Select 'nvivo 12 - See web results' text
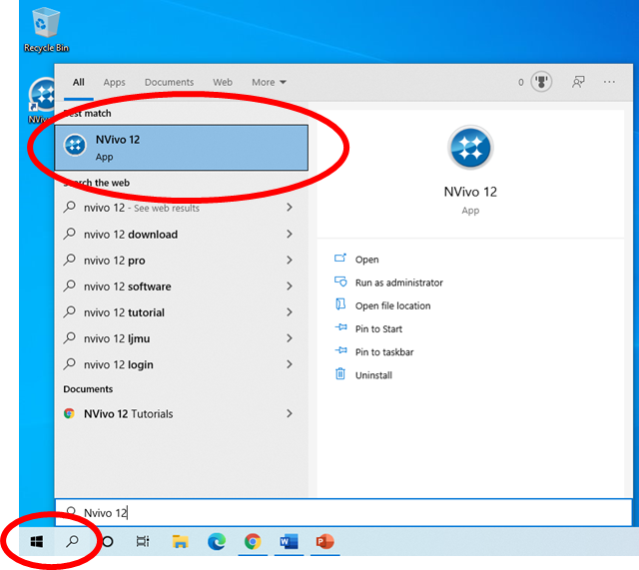This screenshot has width=639, height=570. (142, 208)
